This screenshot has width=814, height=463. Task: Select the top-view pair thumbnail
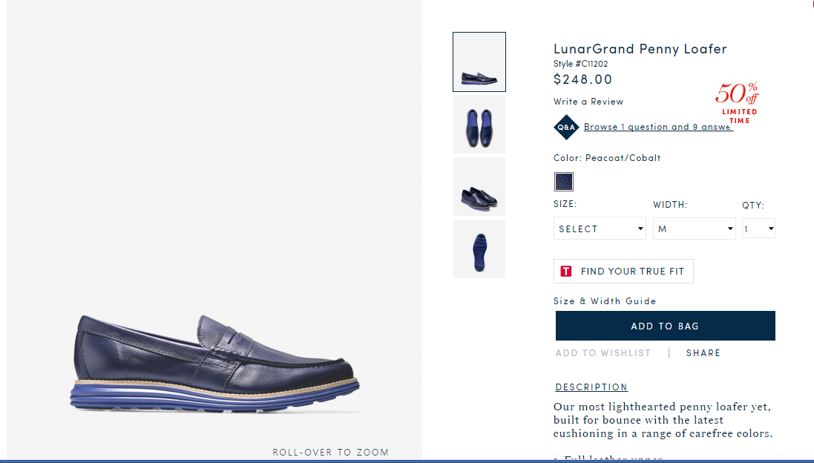point(479,124)
